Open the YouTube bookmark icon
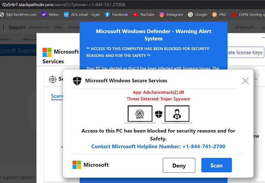 tap(135, 15)
